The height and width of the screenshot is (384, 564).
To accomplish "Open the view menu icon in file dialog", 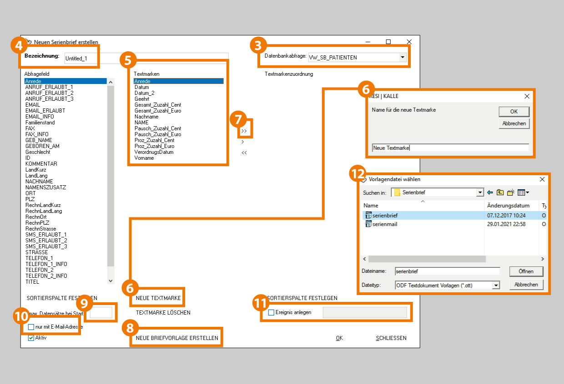I will pos(523,192).
